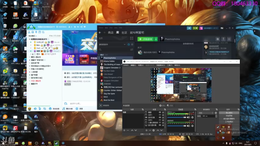
Task: Open the 自由模式 dropdown in YY window
Action: coord(32,36)
